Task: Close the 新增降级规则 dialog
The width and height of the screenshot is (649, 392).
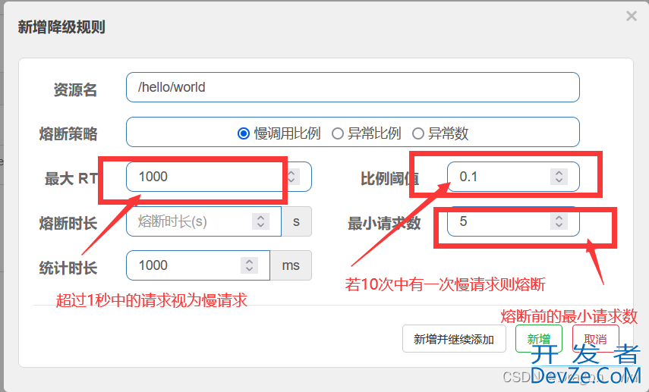Action: tap(632, 16)
